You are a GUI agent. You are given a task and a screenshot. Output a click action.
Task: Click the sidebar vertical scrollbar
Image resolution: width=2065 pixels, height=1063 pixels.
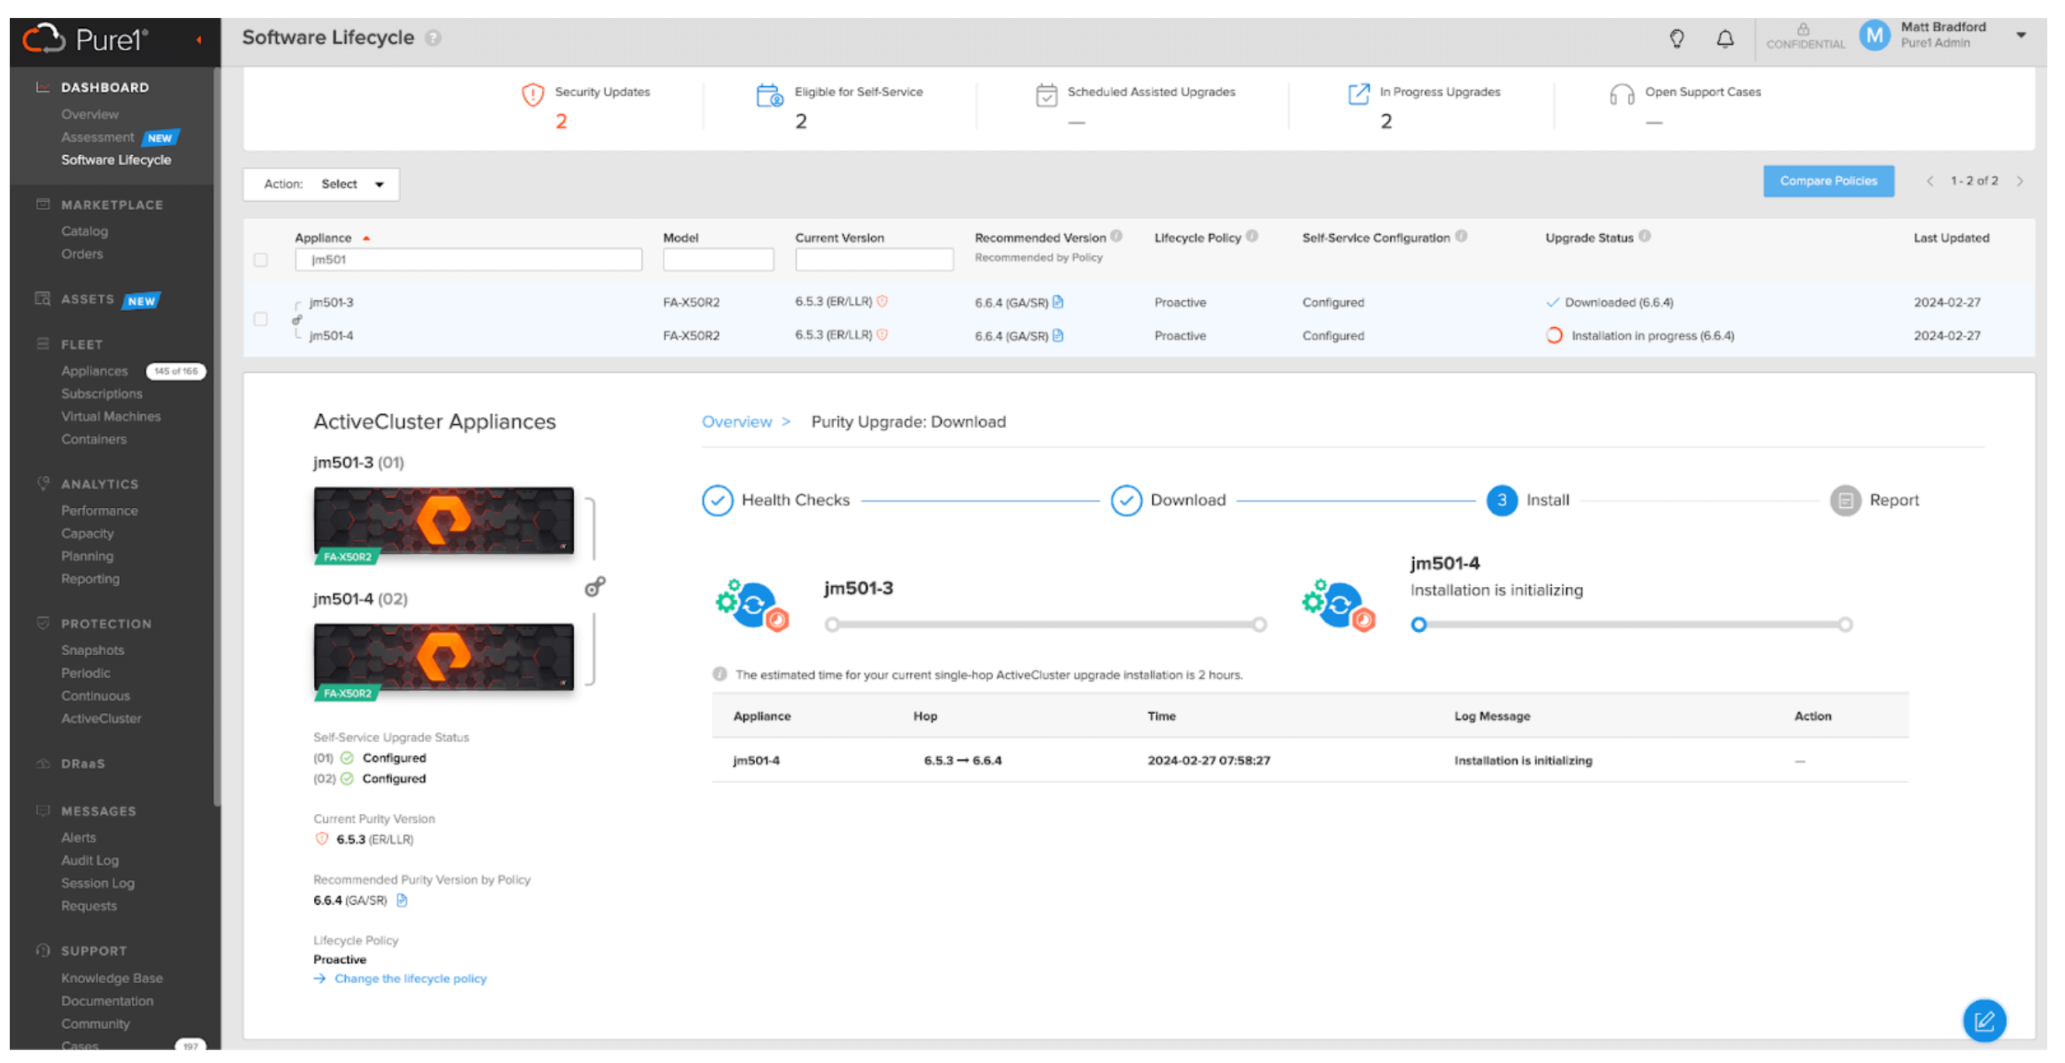pos(216,437)
